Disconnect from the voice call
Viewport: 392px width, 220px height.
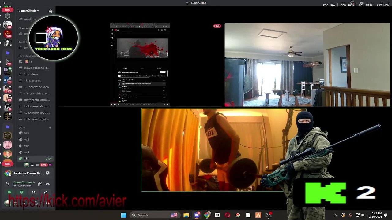click(x=47, y=184)
